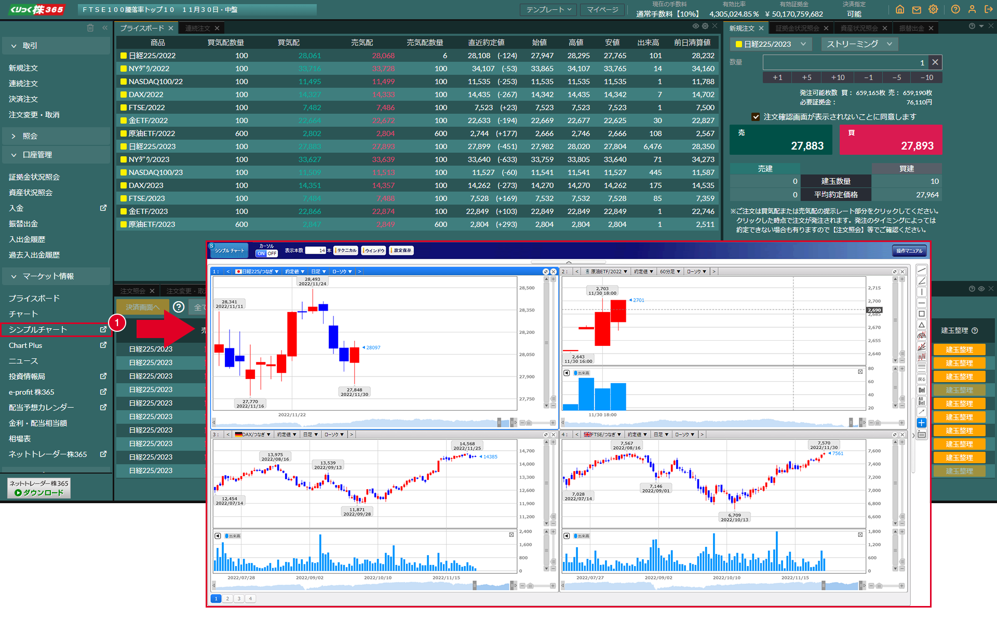
Task: Click the X to clear 数量 field
Action: pyautogui.click(x=935, y=62)
